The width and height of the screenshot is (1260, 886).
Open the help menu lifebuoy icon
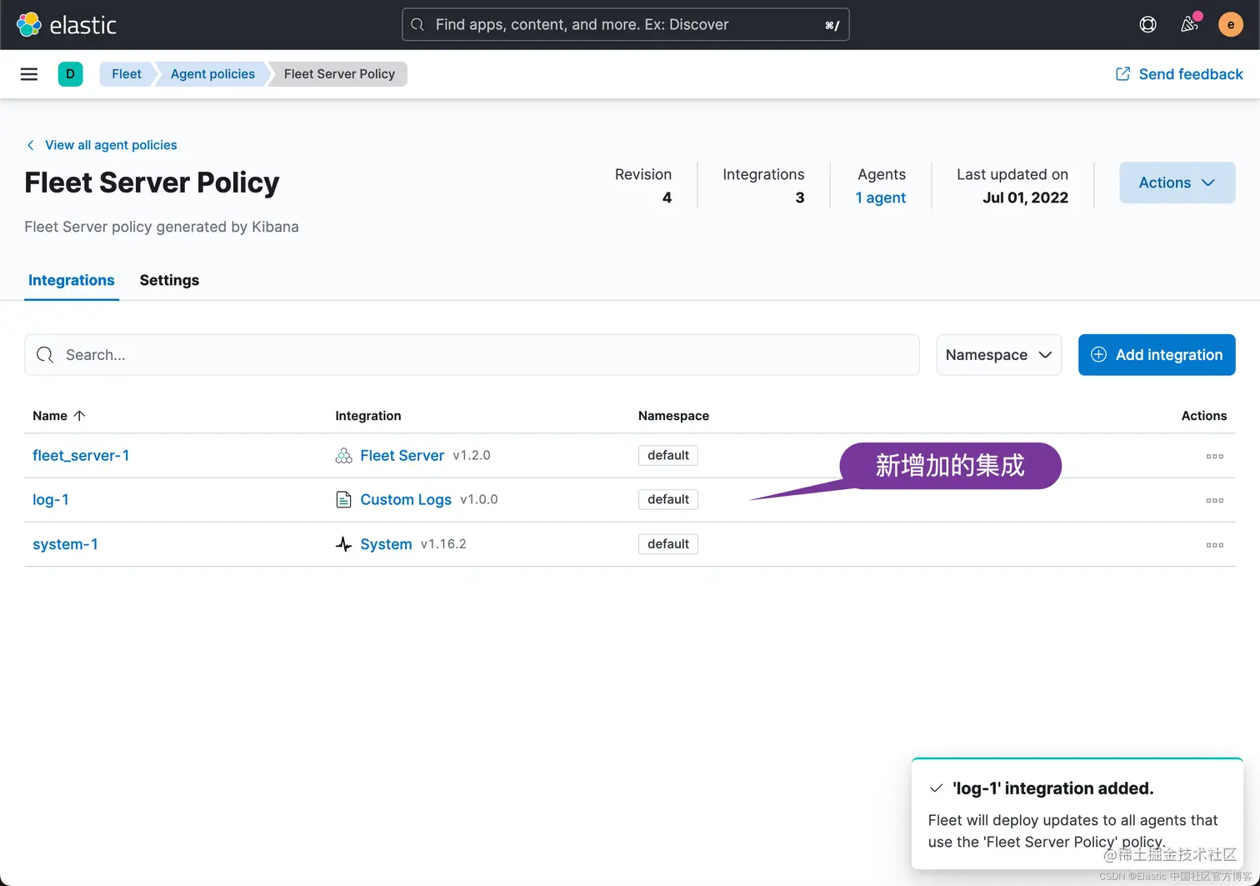[x=1147, y=25]
